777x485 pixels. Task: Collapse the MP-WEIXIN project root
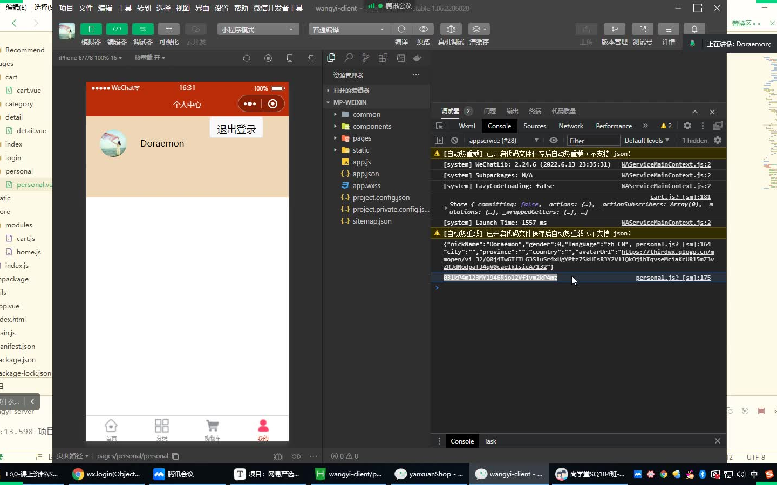pos(376,102)
